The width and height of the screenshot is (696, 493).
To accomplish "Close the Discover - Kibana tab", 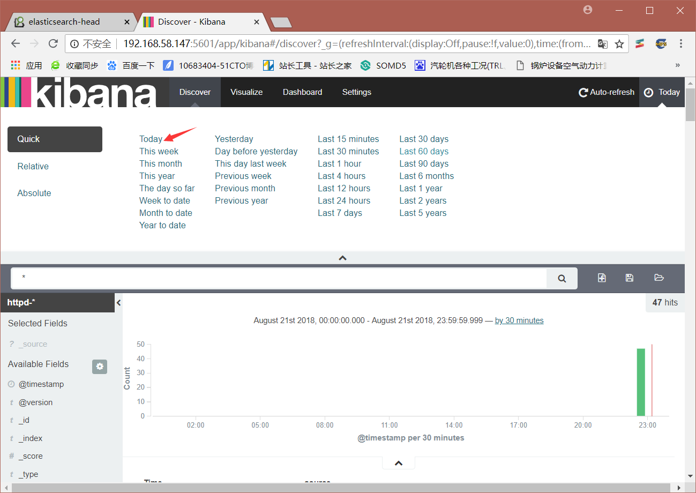I will (257, 22).
